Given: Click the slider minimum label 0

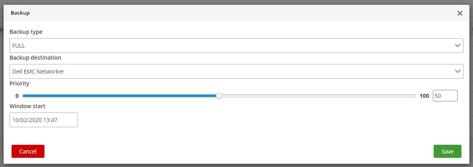Looking at the screenshot, I should 17,96.
